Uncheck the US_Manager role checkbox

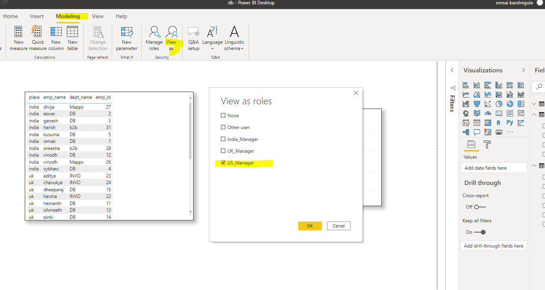click(223, 163)
